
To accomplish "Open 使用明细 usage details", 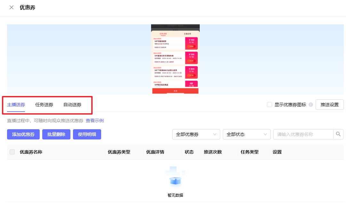I will coord(87,134).
